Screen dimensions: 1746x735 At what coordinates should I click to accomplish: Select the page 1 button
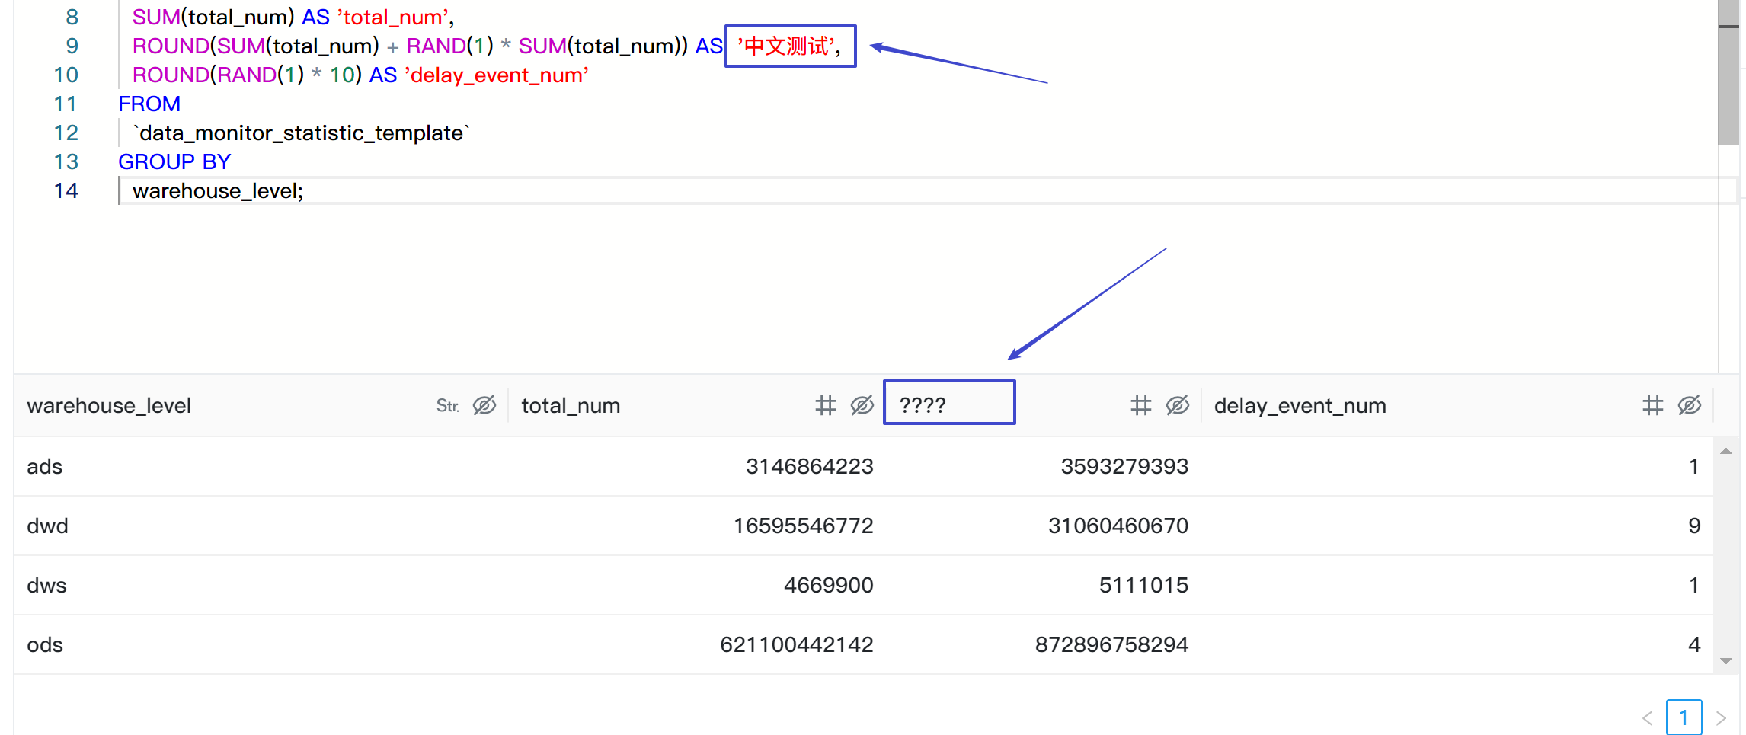point(1684,717)
